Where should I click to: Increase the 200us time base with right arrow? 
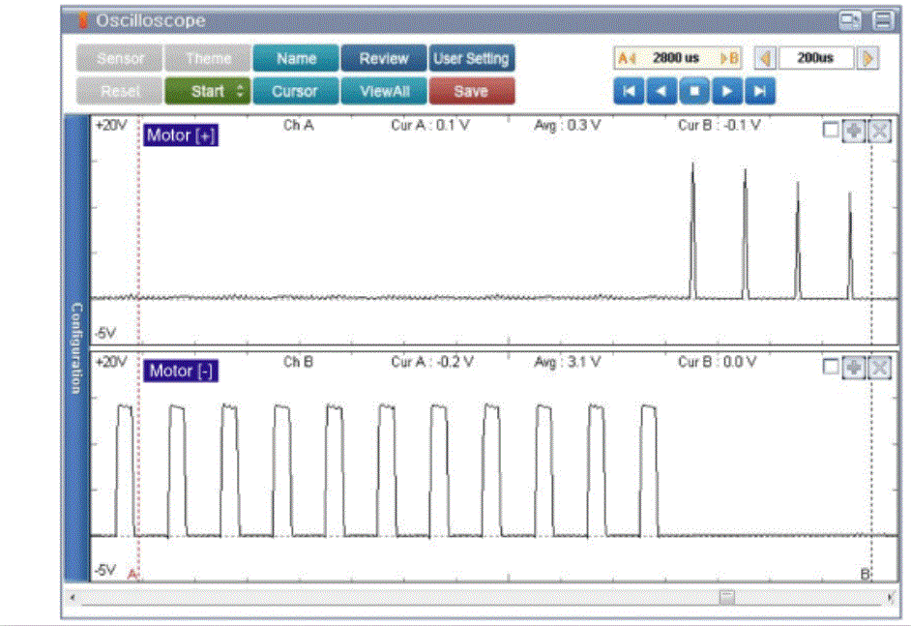tap(868, 58)
